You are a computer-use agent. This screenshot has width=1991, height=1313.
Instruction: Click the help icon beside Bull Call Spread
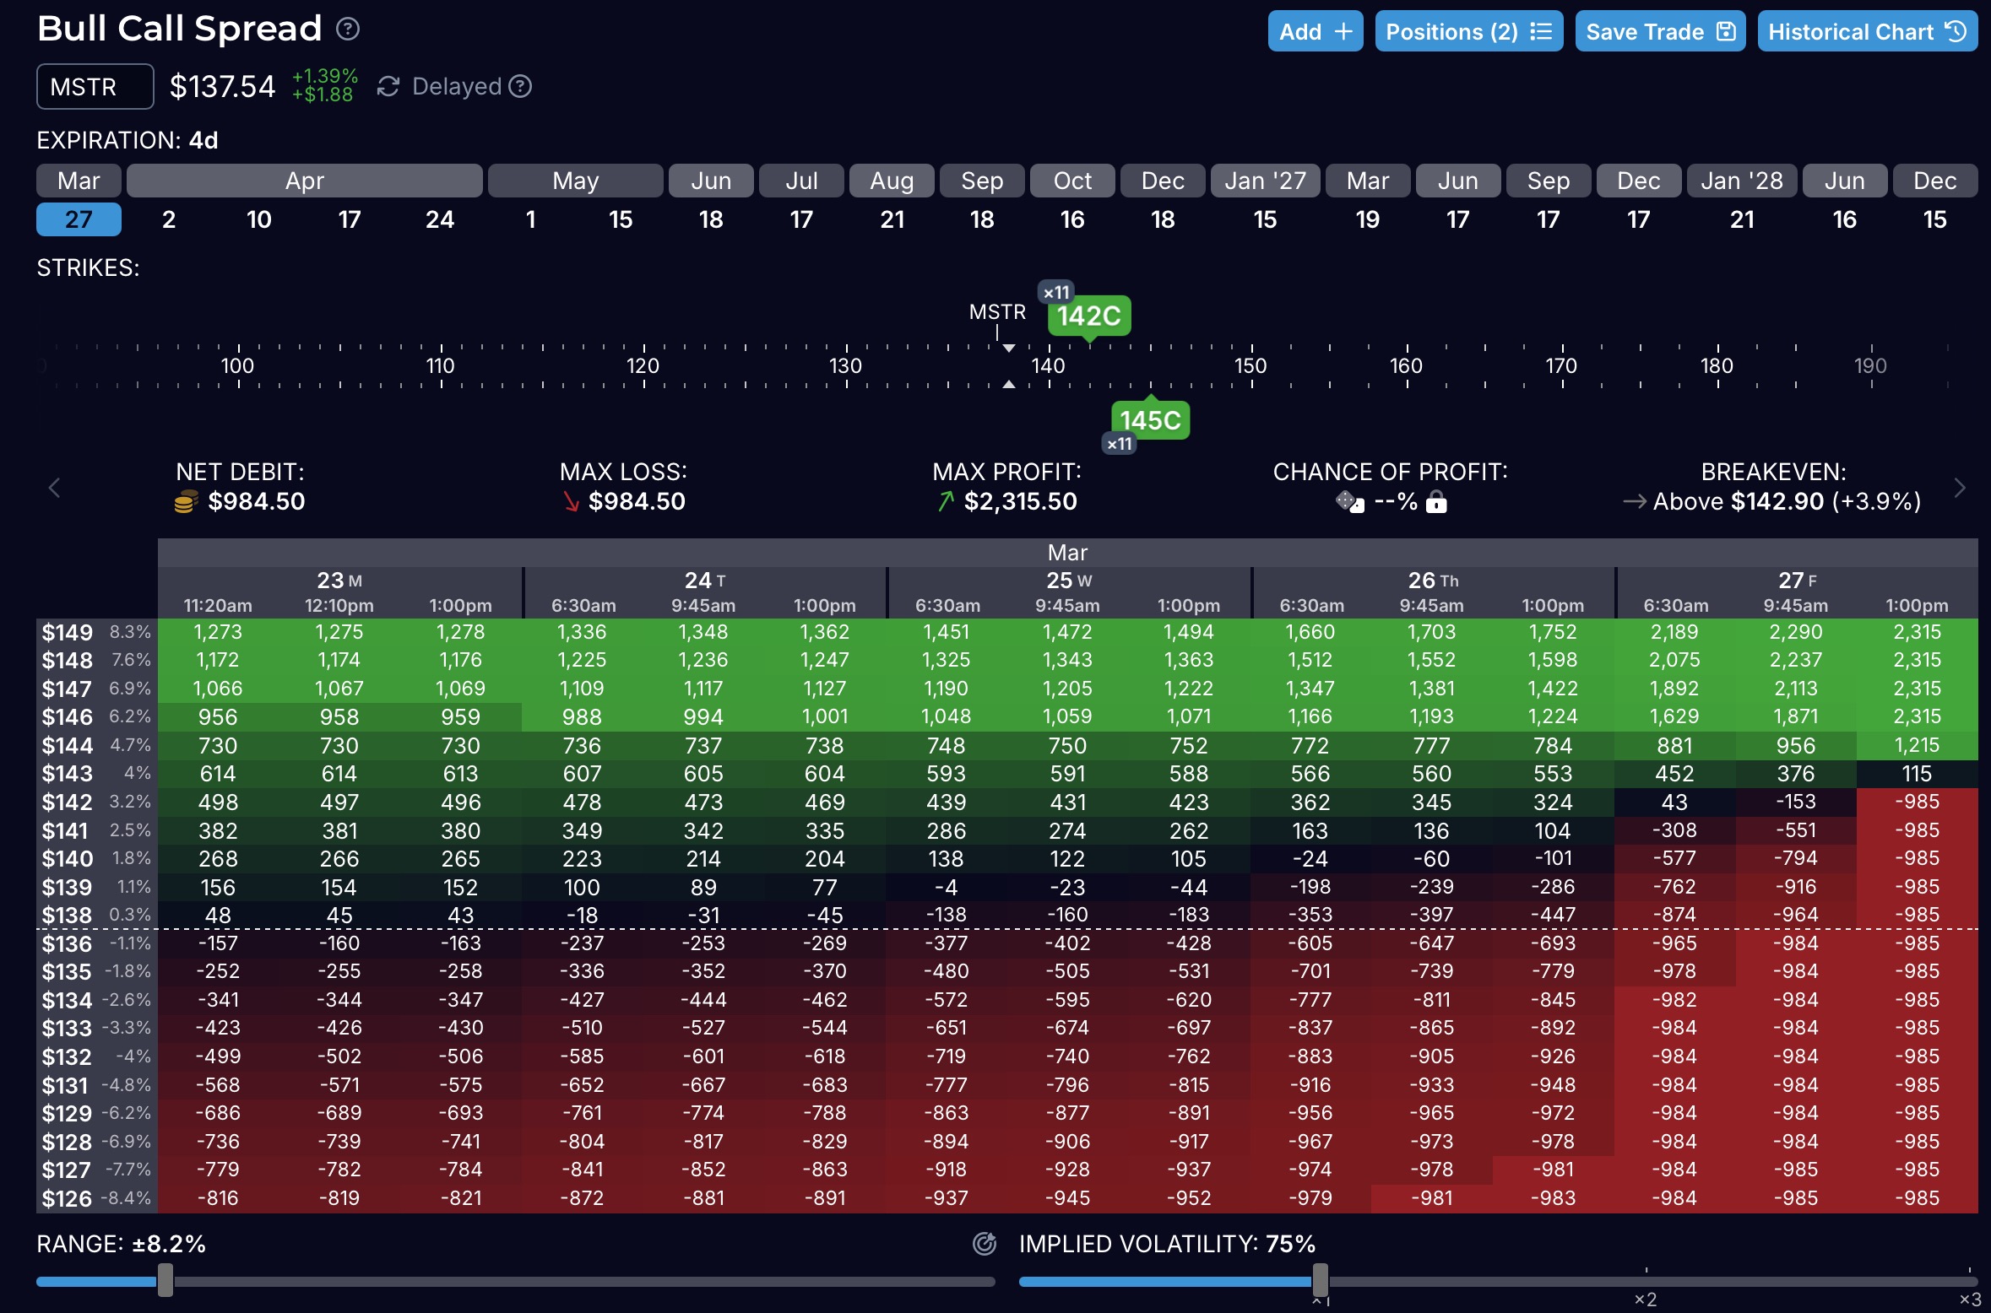pos(348,30)
